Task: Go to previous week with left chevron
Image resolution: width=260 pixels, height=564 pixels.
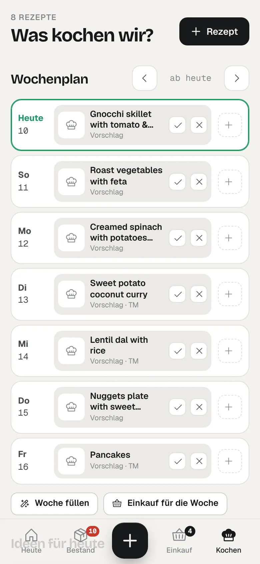Action: coord(145,78)
